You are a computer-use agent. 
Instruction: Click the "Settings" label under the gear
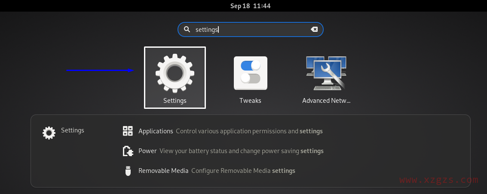click(x=175, y=101)
